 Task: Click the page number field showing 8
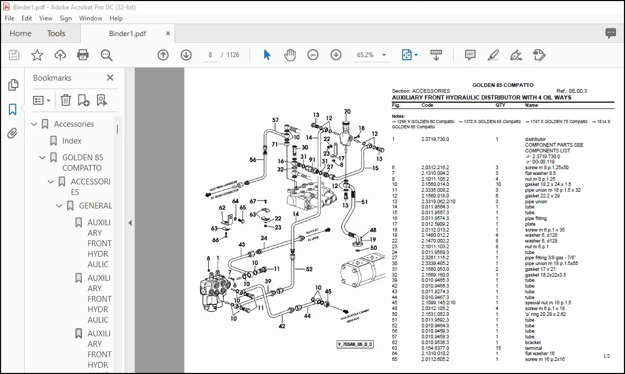click(210, 55)
